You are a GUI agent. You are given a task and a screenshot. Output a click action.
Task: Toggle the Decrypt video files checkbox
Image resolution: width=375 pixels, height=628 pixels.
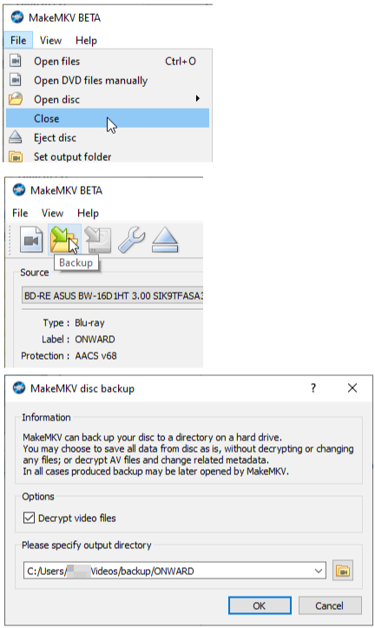click(x=29, y=518)
